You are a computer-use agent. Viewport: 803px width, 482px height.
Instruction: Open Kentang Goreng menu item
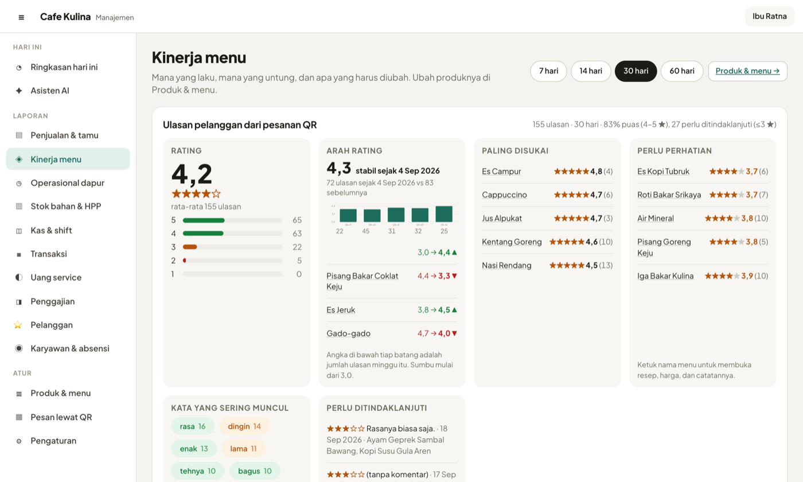click(x=512, y=242)
